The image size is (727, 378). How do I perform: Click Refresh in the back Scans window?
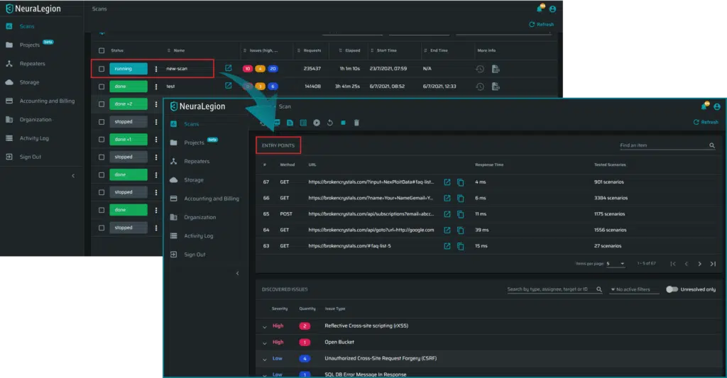[542, 25]
